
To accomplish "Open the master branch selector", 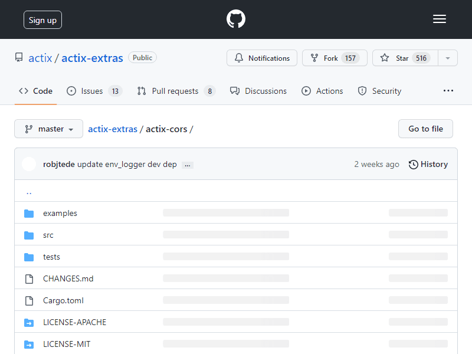I will (x=49, y=129).
